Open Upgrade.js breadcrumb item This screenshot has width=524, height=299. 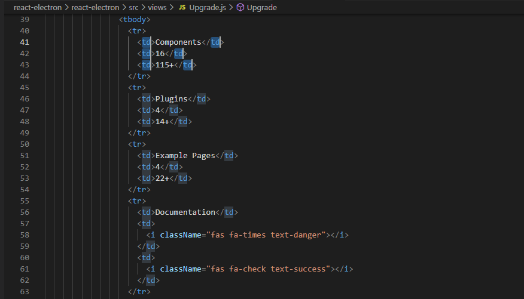[x=208, y=7]
